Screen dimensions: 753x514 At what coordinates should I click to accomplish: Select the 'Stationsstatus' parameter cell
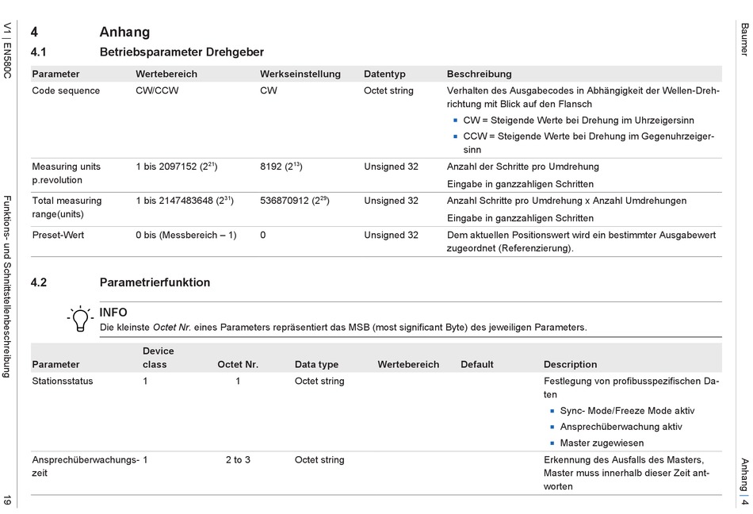coord(63,381)
